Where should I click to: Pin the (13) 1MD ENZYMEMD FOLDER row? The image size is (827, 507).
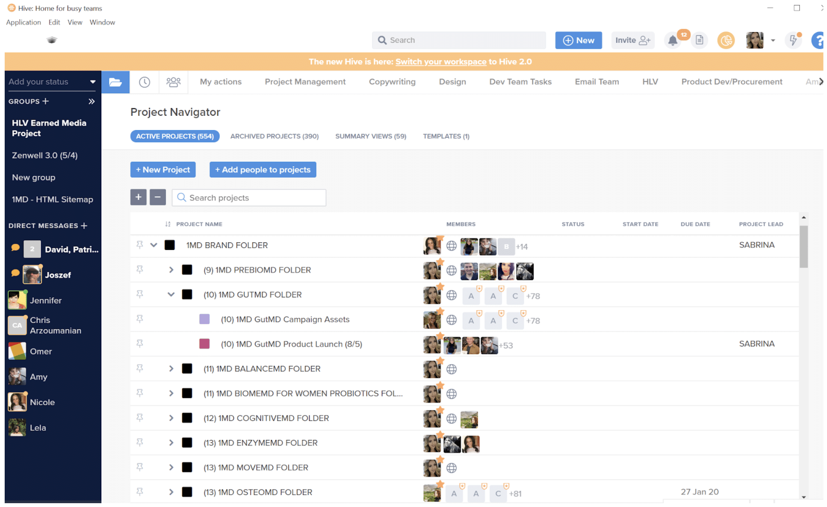[x=139, y=443]
